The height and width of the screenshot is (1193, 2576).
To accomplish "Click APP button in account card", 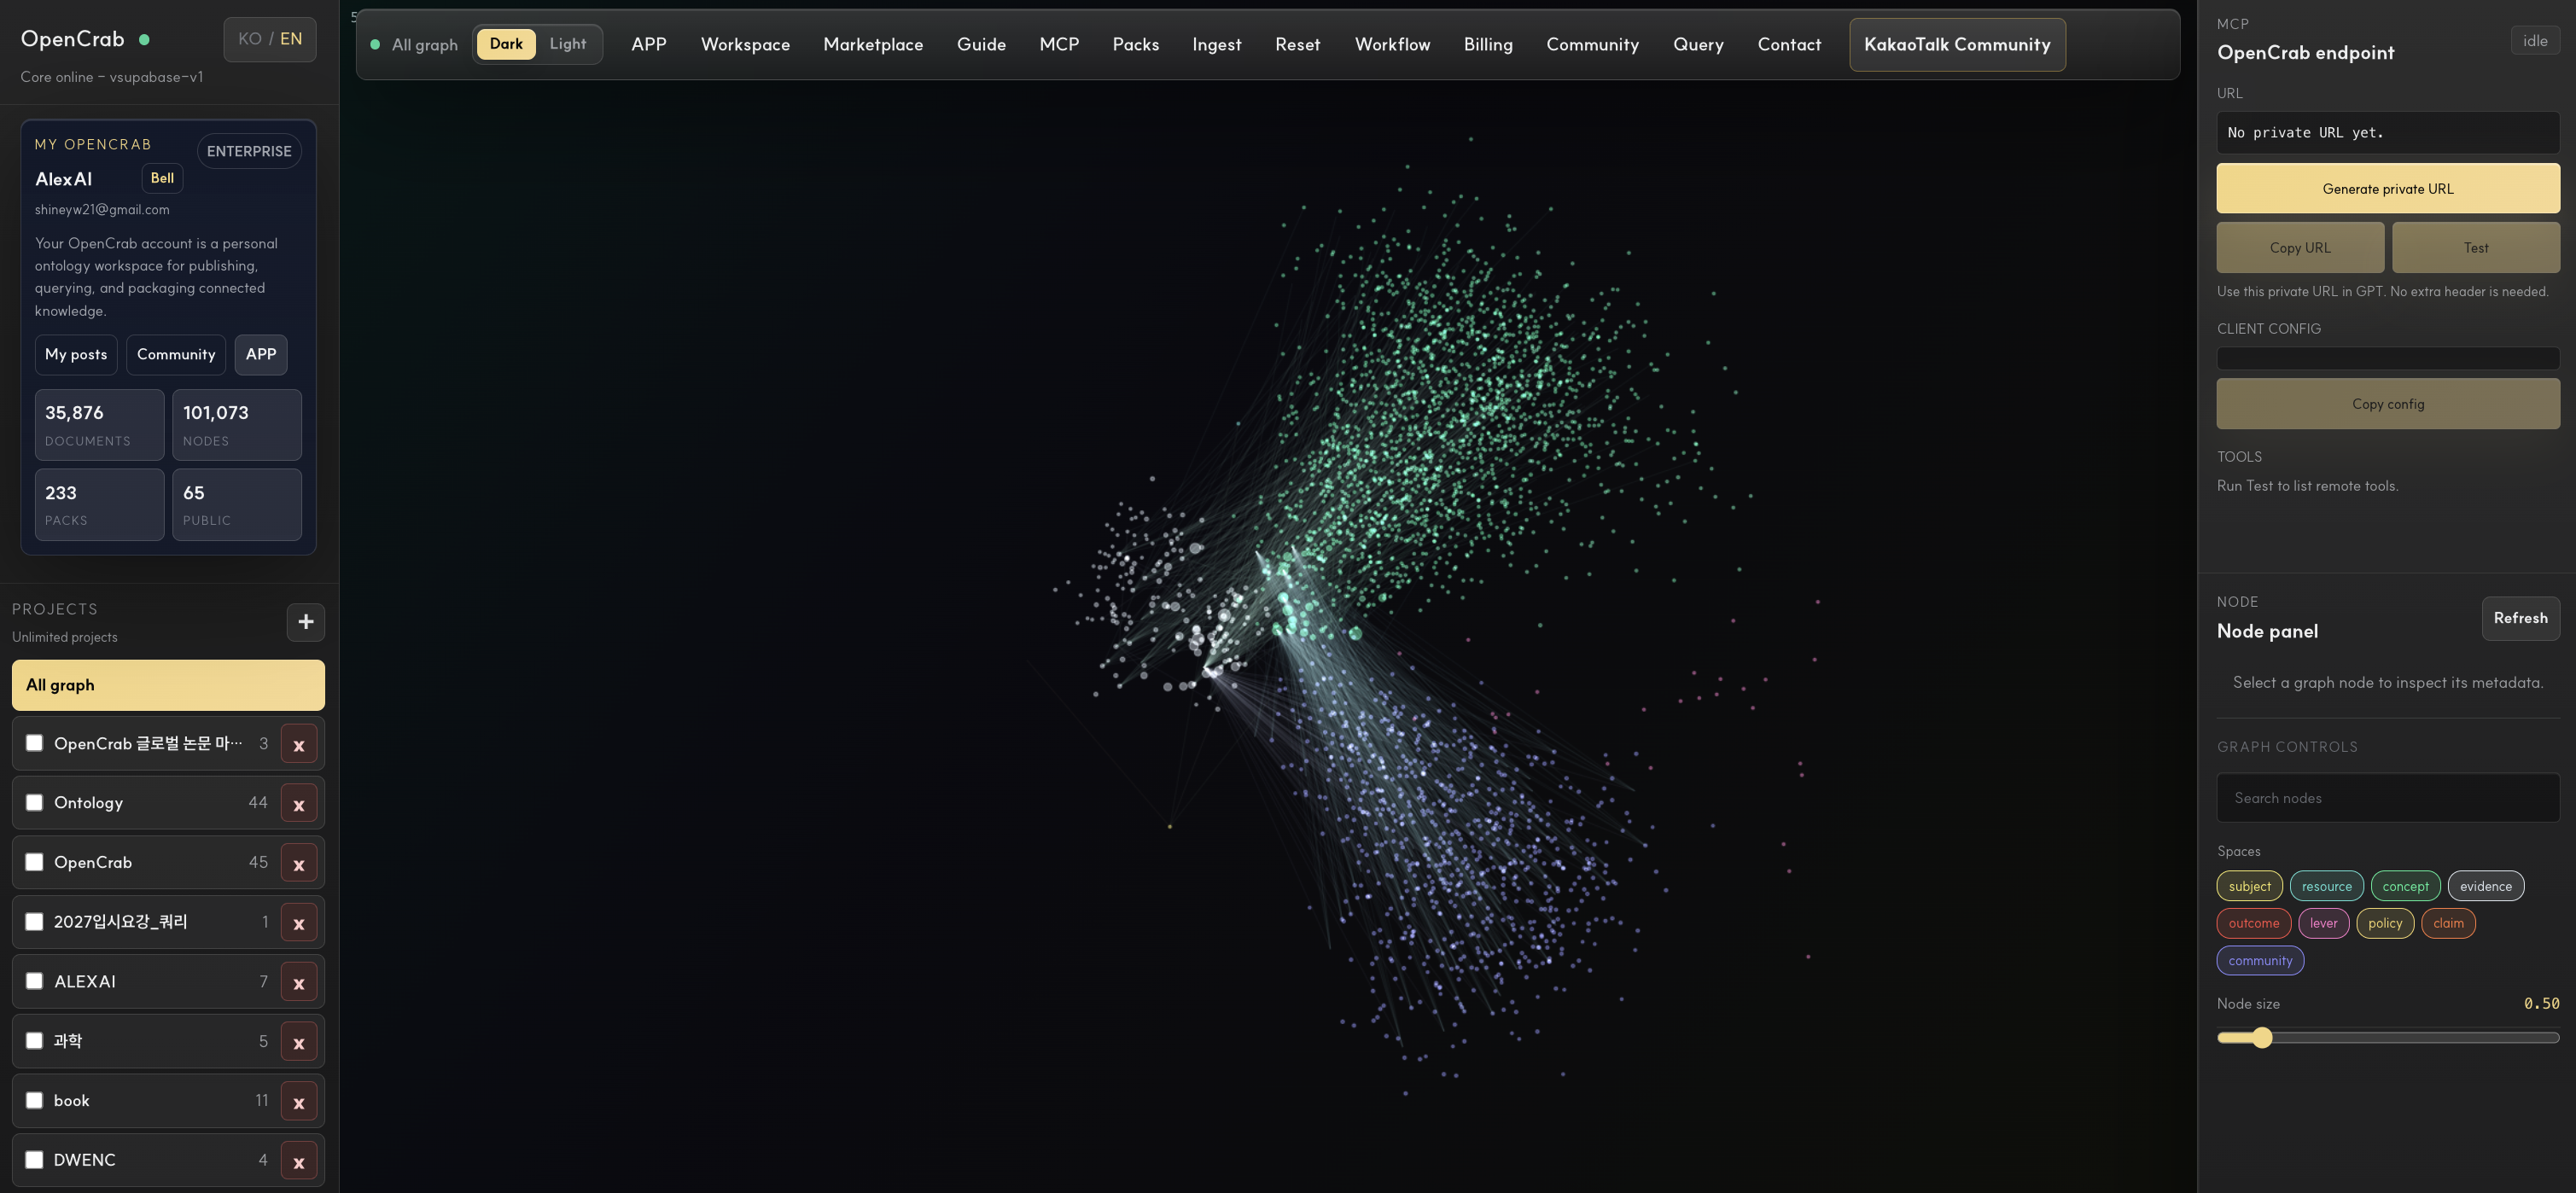I will point(261,354).
